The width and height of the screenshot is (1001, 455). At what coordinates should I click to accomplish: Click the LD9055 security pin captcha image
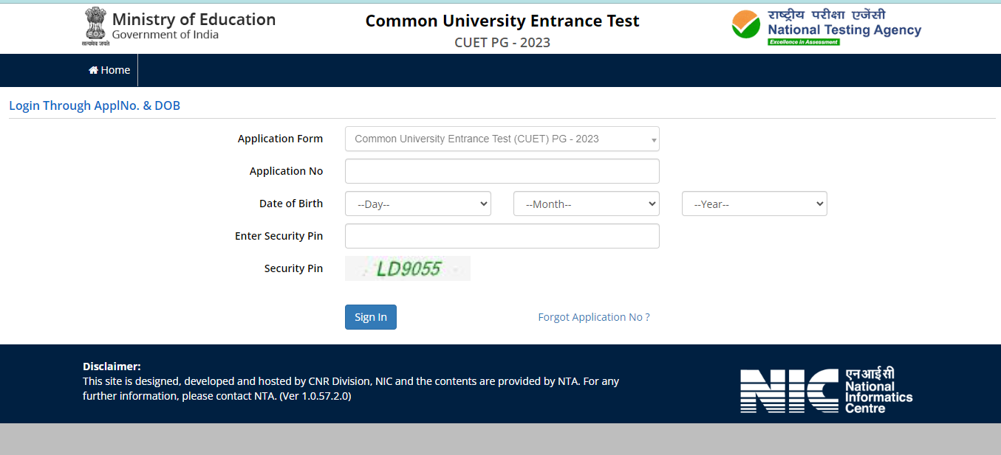pos(408,268)
